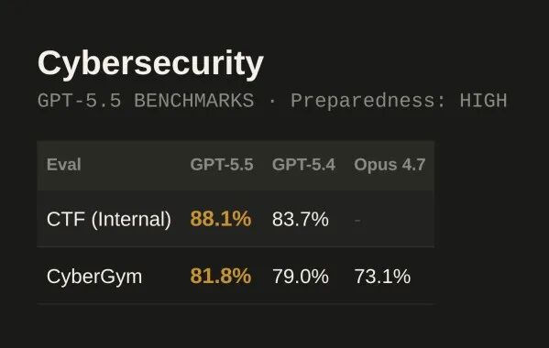Select the GPT-5.4 column header

click(x=303, y=164)
